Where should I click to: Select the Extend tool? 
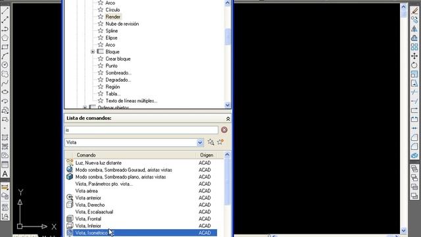(x=414, y=101)
